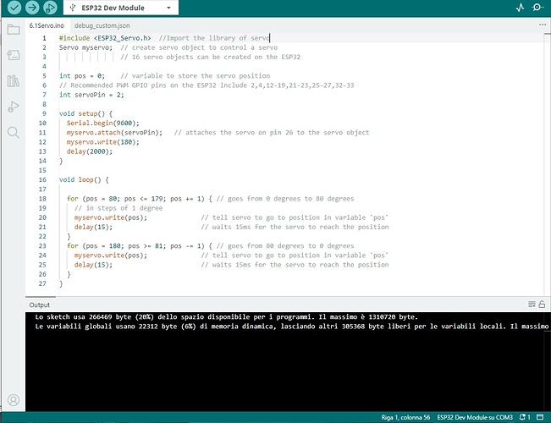Click the user account profile icon
This screenshot has height=423, width=551.
coord(14,400)
